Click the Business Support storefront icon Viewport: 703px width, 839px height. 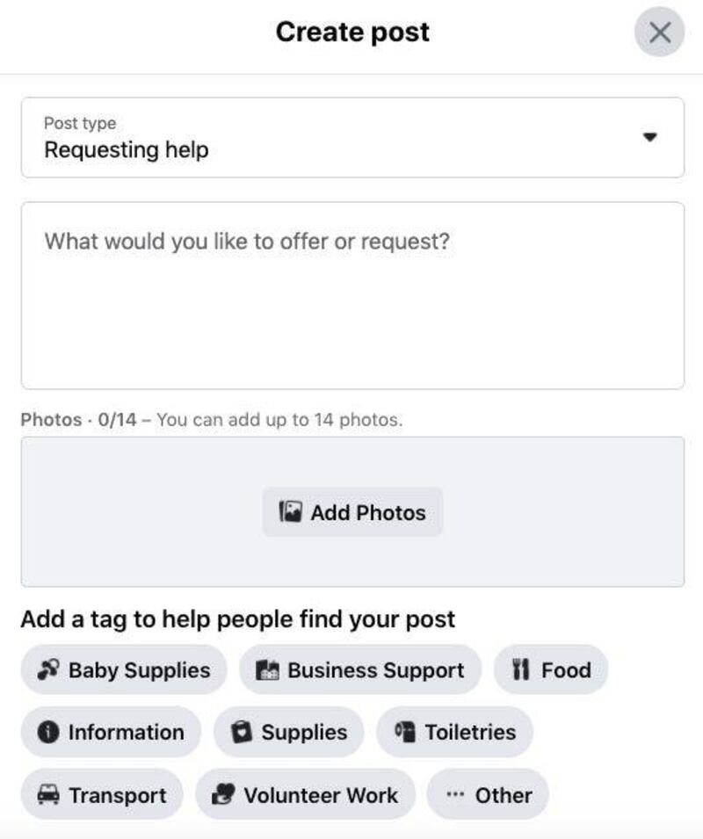(x=267, y=670)
